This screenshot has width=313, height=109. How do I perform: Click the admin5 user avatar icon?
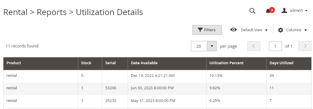click(284, 11)
